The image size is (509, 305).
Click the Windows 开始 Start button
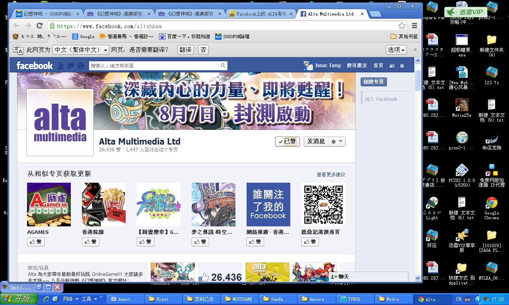click(x=19, y=299)
